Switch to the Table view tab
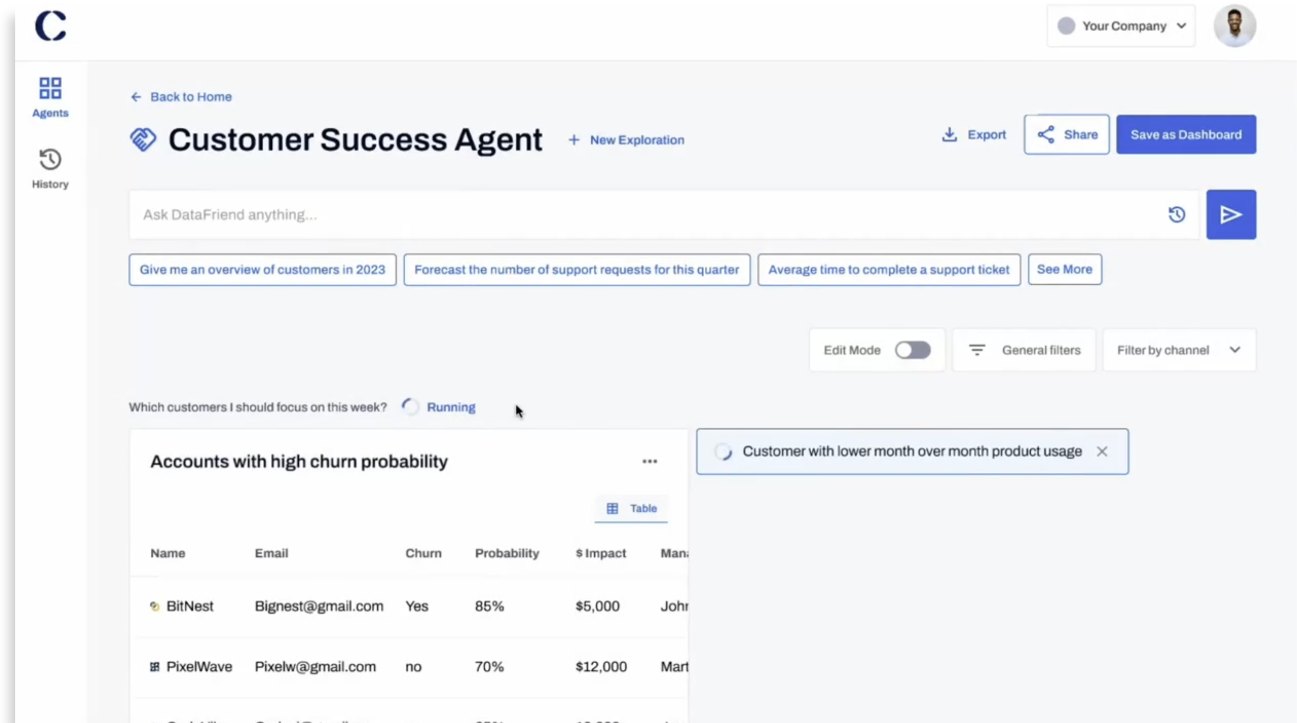This screenshot has width=1297, height=723. (631, 509)
